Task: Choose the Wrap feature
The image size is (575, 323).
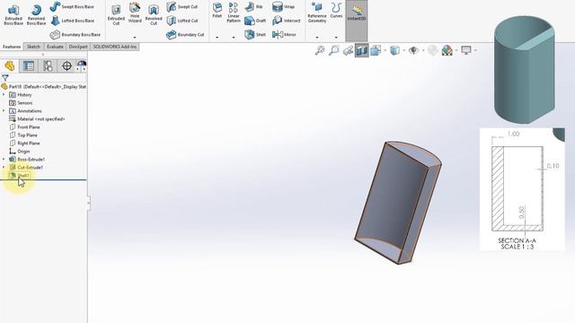Action: pos(284,6)
